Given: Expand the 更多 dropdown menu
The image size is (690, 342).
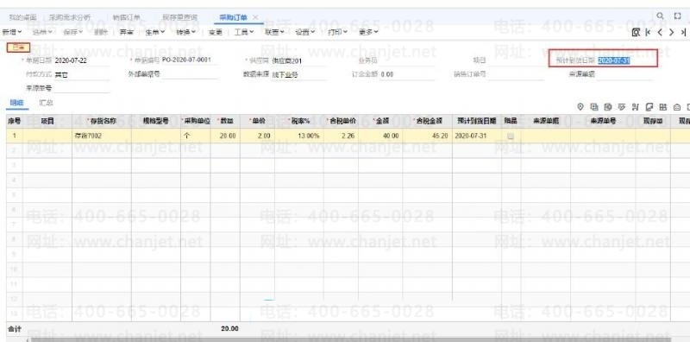Looking at the screenshot, I should point(368,32).
